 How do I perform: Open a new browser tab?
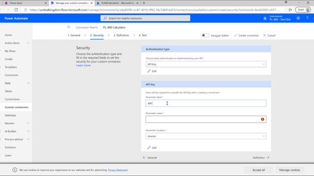tap(144, 3)
